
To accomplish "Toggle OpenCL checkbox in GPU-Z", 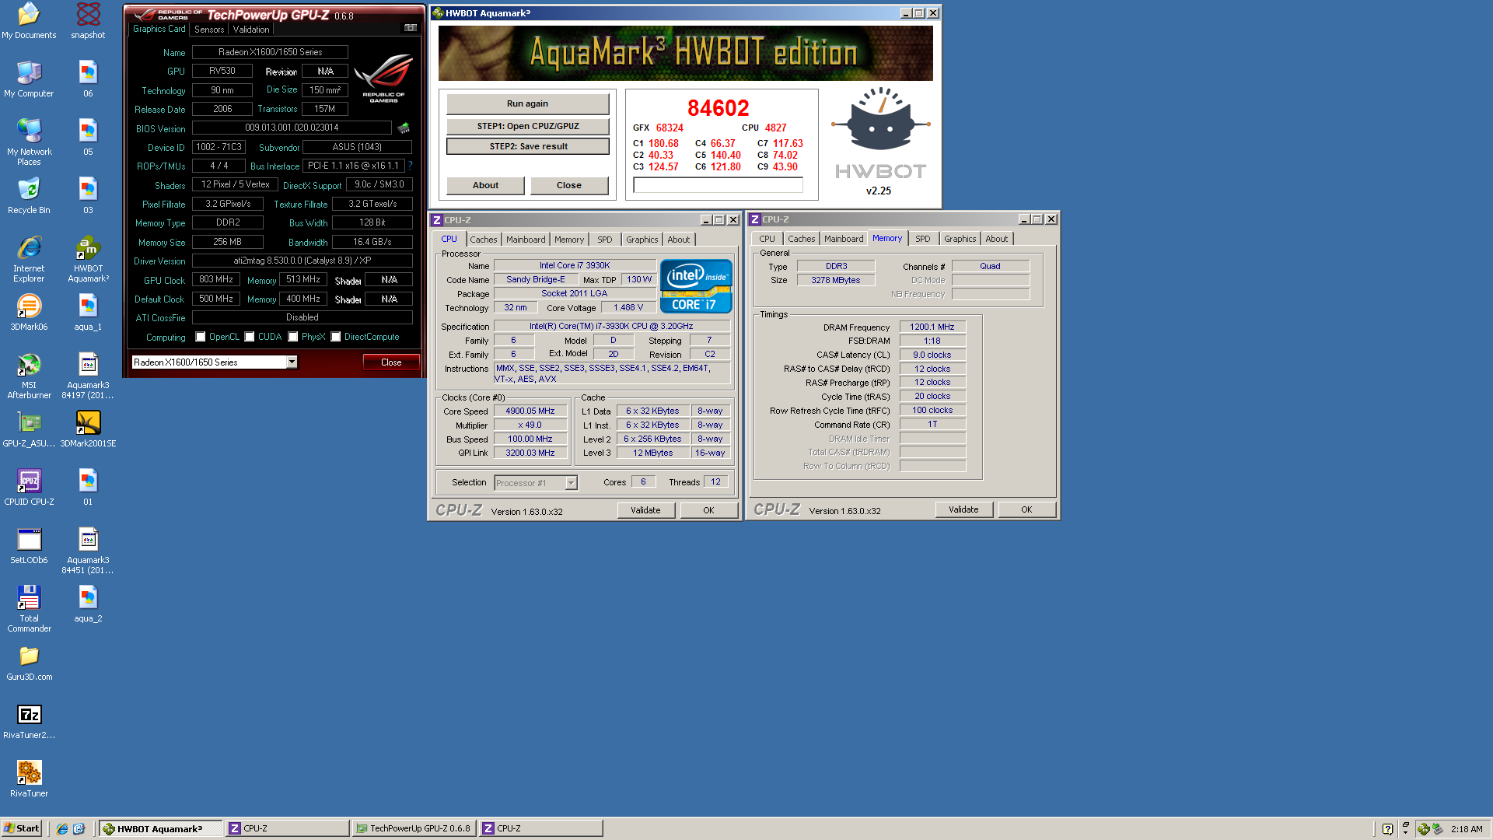I will pyautogui.click(x=201, y=337).
